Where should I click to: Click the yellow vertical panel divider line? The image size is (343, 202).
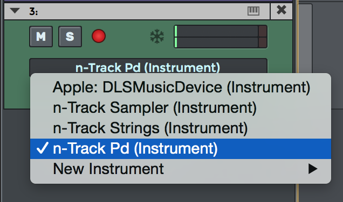pos(297,101)
